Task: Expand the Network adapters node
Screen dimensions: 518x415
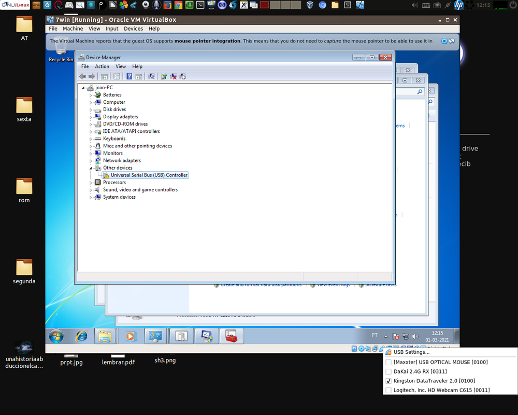Action: coord(91,161)
